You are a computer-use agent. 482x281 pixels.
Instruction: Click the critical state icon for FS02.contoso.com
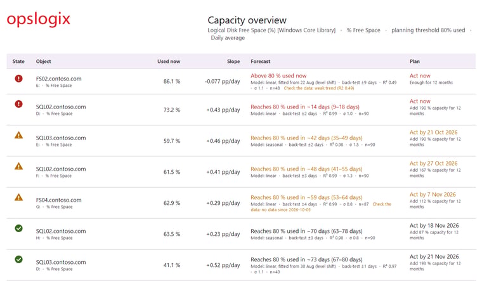coord(19,79)
